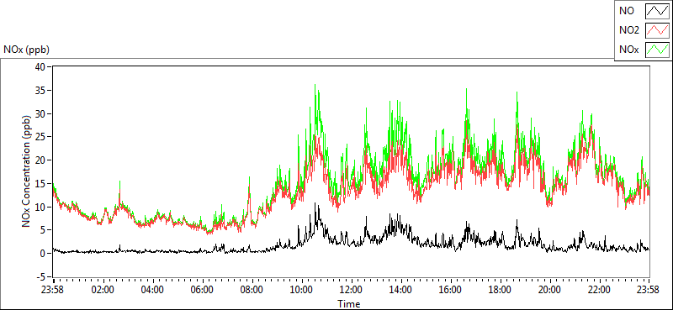Click the 30 y-axis tick label
This screenshot has height=310, width=673.
(40, 113)
